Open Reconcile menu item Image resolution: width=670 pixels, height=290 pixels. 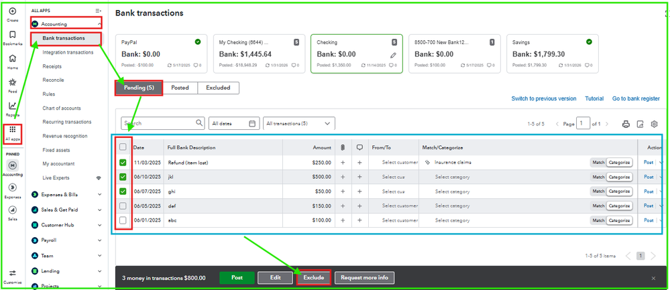[x=53, y=80]
